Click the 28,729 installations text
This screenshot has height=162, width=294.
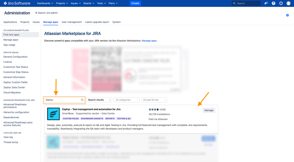(159, 114)
